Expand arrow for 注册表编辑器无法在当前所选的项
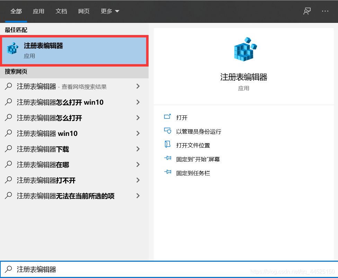 click(138, 196)
